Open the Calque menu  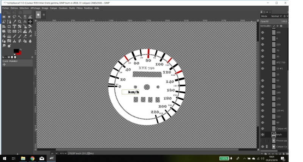(x=53, y=8)
